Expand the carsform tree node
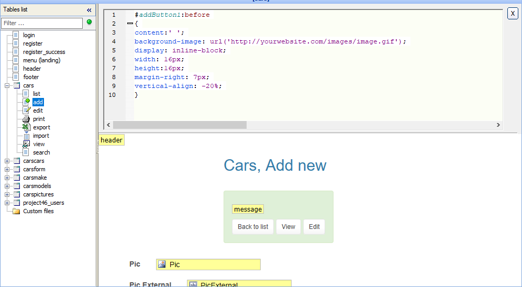The image size is (522, 287). pos(7,169)
